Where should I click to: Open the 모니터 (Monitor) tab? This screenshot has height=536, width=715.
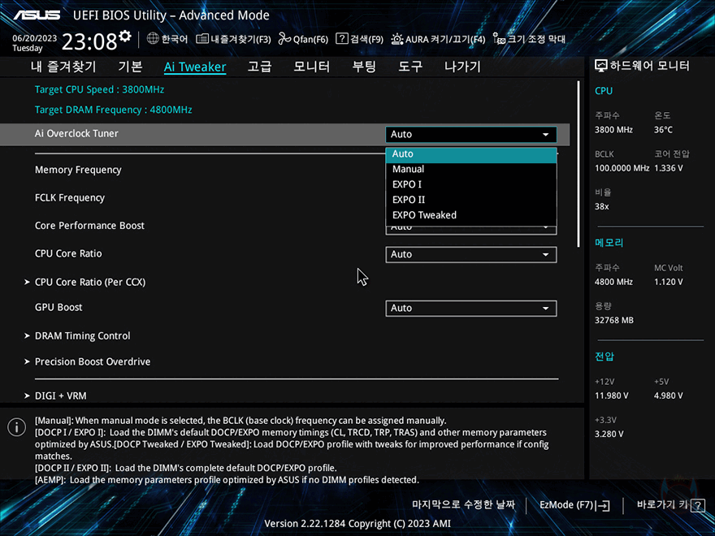click(x=311, y=67)
